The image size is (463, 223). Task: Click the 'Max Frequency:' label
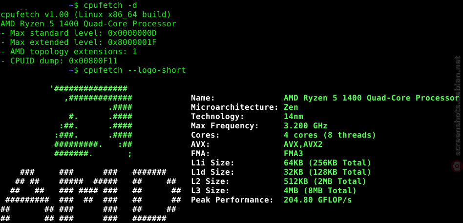(225, 126)
